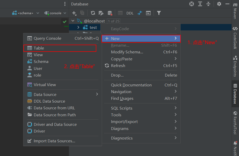Click the Duplicate toolbar icon
This screenshot has width=239, height=156.
[x=82, y=13]
